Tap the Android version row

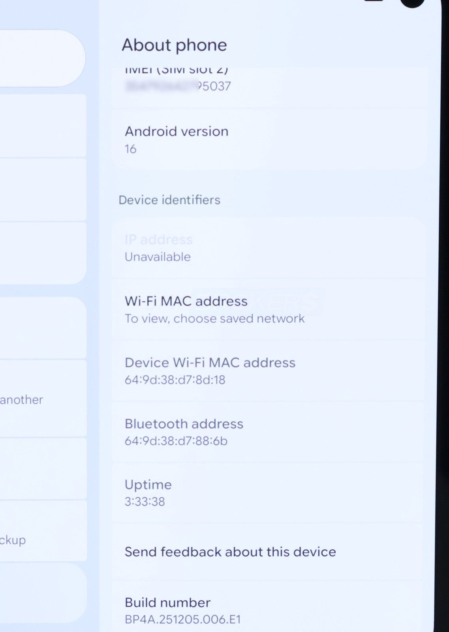point(269,139)
